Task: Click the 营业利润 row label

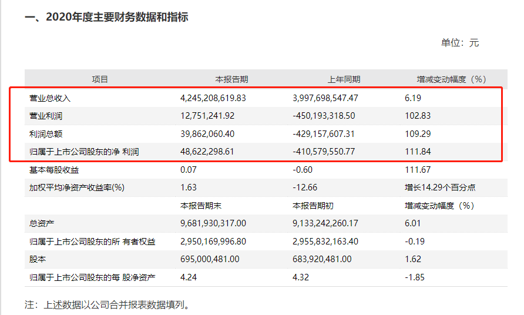Action: pos(46,116)
